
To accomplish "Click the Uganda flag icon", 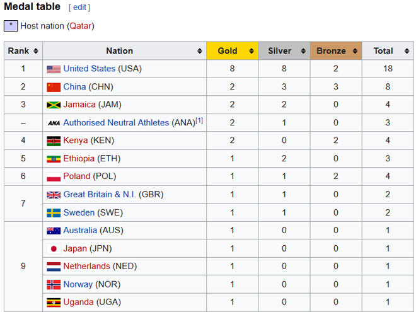I will click(54, 303).
